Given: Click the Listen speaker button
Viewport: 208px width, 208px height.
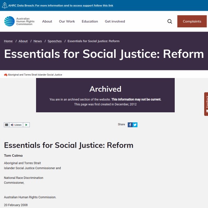Looking at the screenshot, I should [16, 125].
